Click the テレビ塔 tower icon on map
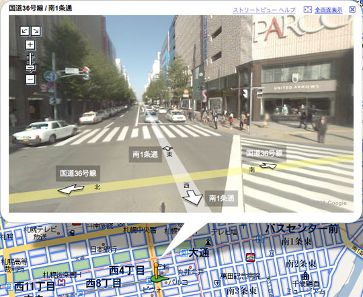The height and width of the screenshot is (297, 363). (x=208, y=241)
